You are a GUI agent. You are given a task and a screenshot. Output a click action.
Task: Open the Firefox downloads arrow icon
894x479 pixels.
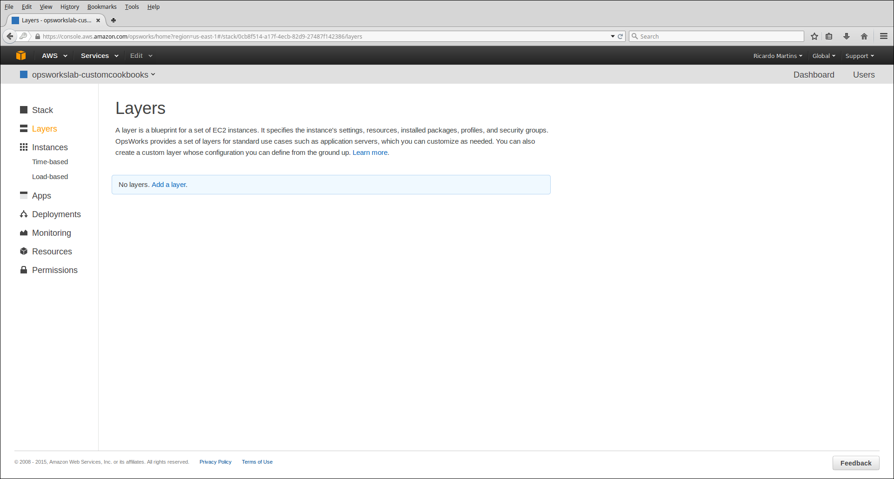click(x=846, y=36)
